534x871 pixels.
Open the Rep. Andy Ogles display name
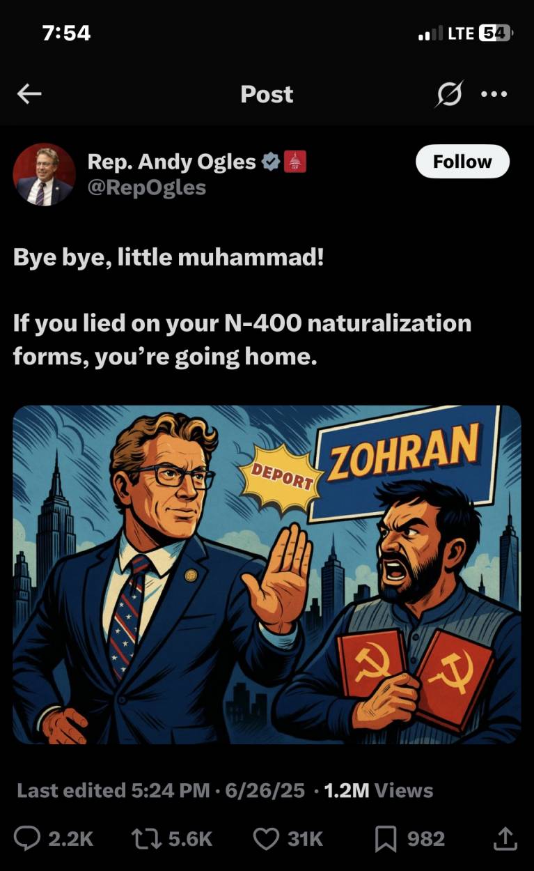(171, 162)
